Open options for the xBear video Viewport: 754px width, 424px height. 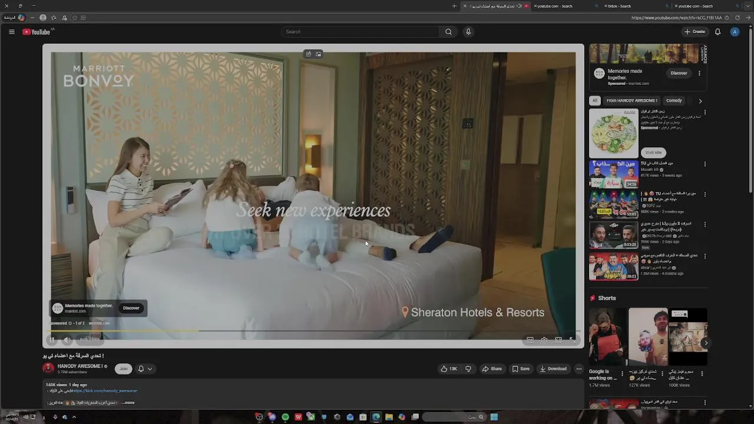tap(705, 256)
